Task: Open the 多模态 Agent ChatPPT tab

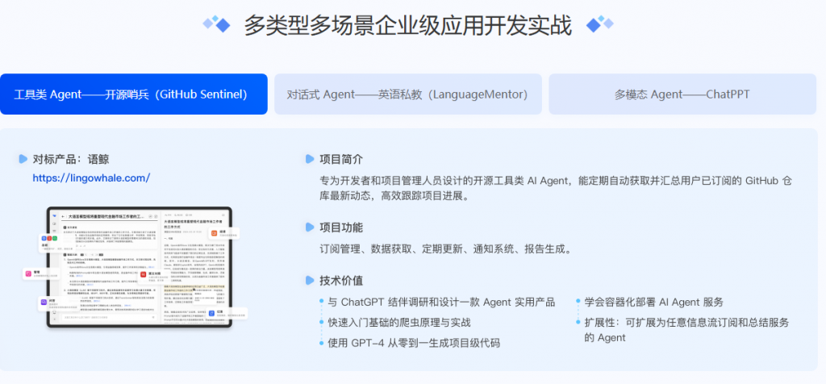Action: pos(682,94)
